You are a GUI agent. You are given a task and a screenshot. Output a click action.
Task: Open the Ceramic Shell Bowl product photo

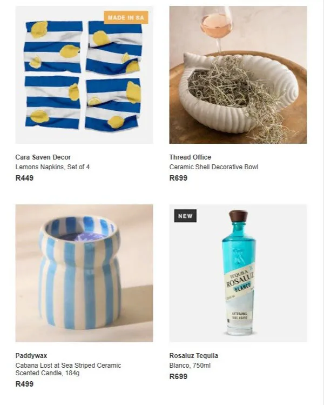pyautogui.click(x=238, y=75)
